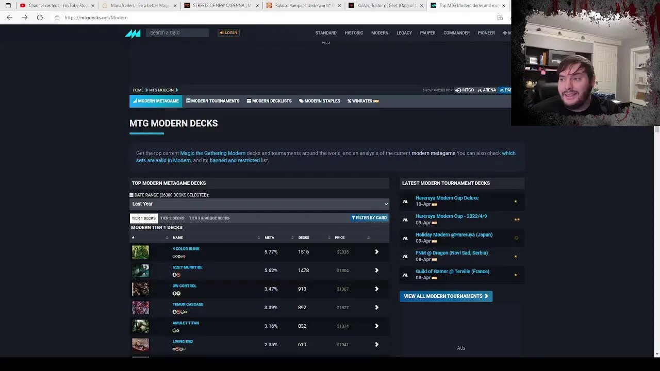Click the 4 Color Blink card thumbnail
This screenshot has width=660, height=371.
(x=140, y=252)
